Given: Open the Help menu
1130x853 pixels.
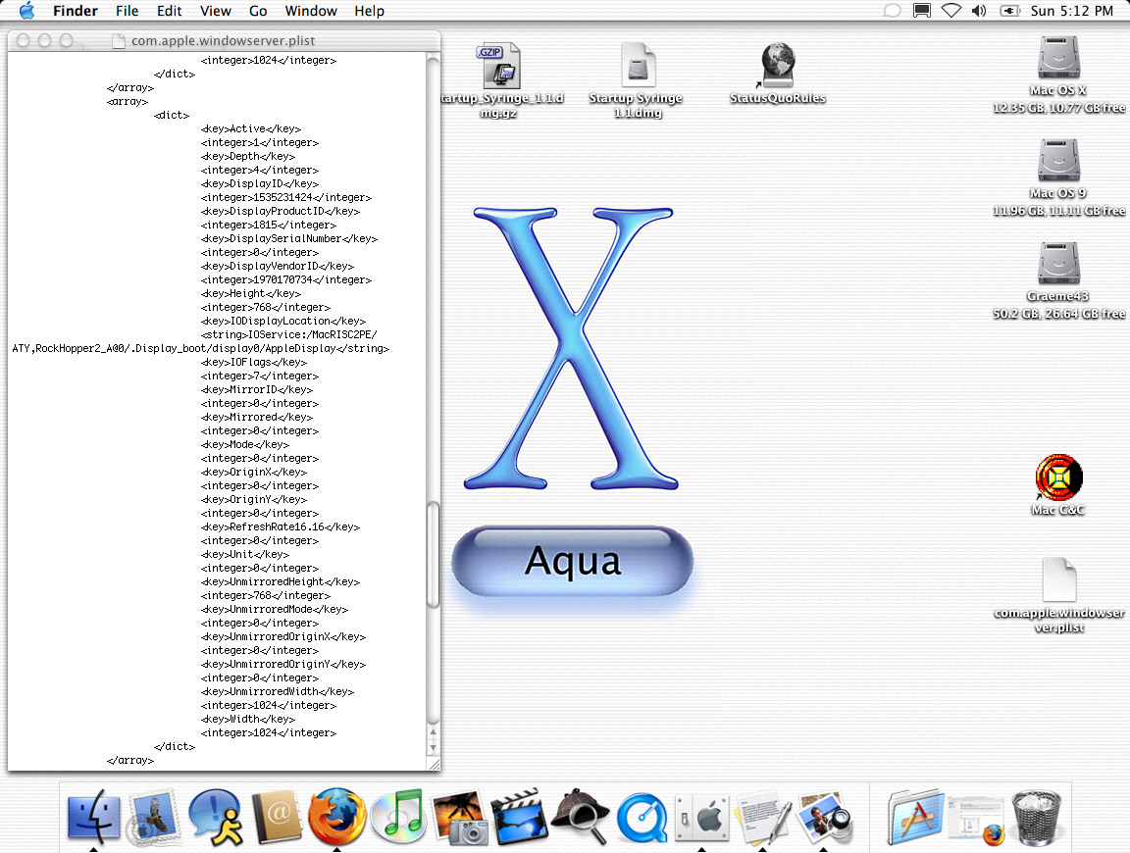Looking at the screenshot, I should click(369, 11).
